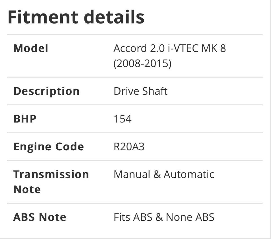Click the word Transmission in the label

pyautogui.click(x=51, y=174)
